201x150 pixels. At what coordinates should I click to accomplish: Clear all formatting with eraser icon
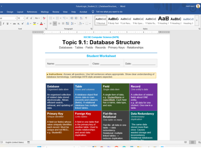tap(44, 18)
